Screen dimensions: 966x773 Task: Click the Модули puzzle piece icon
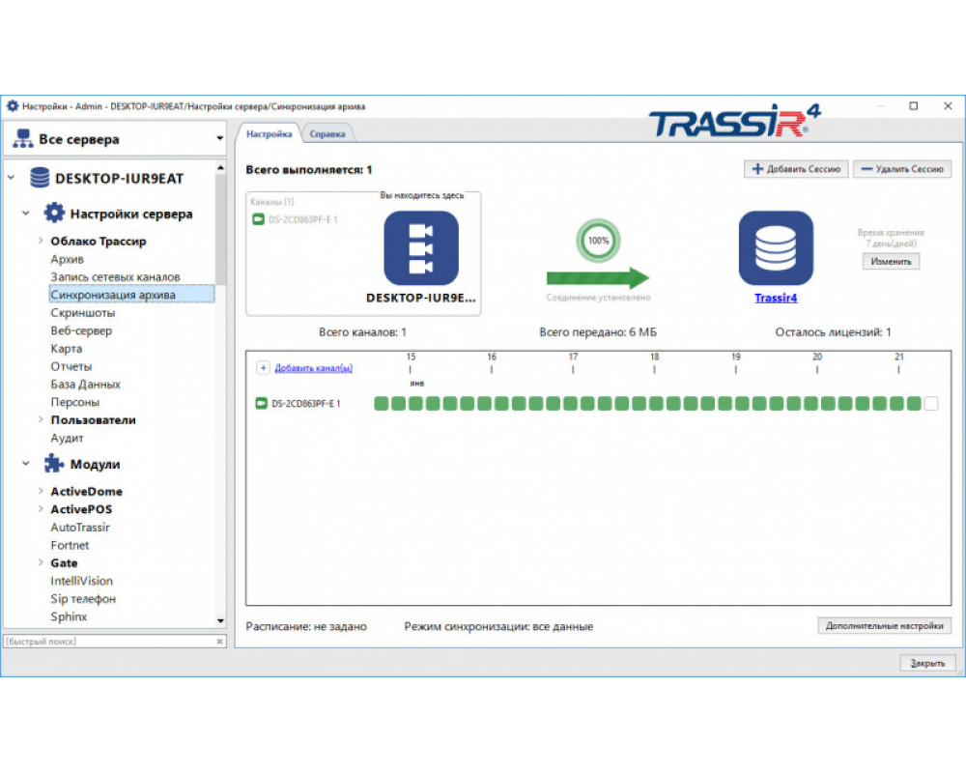coord(53,464)
